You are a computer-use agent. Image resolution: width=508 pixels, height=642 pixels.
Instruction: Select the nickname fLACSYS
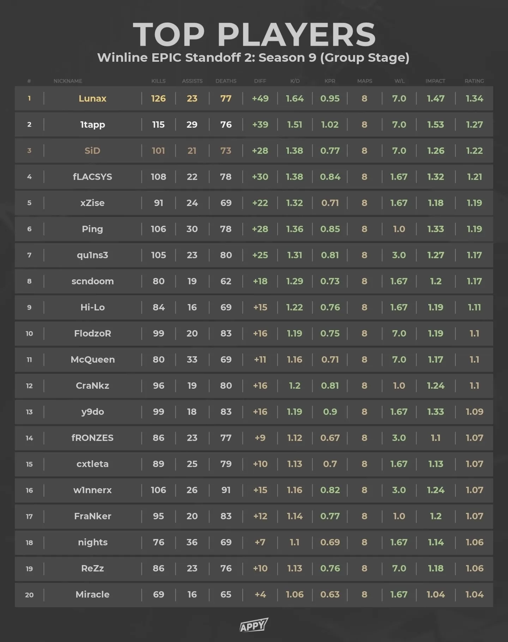[x=92, y=177]
